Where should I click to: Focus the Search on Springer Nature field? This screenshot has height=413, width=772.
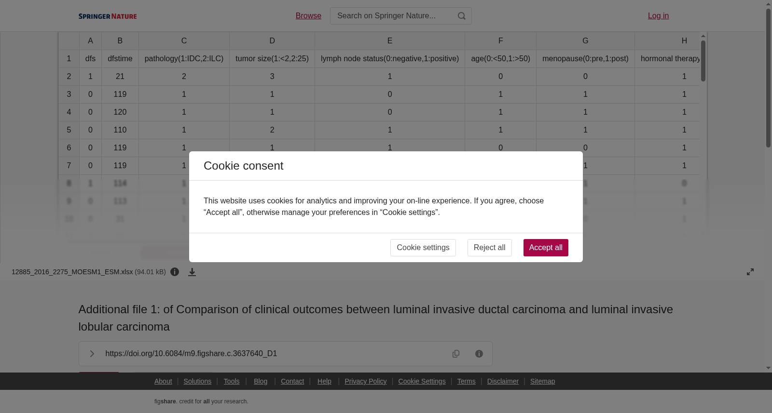coord(394,16)
